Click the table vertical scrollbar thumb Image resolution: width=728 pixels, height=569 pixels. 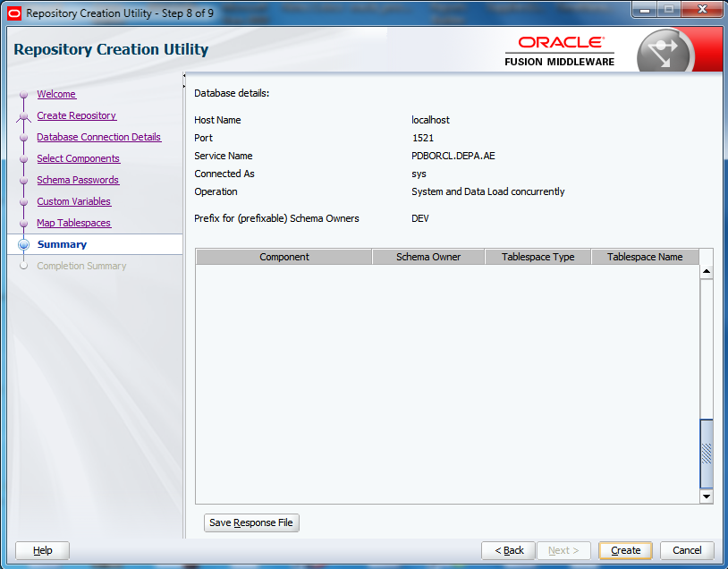[707, 454]
